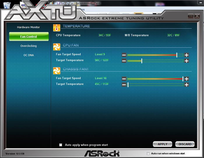Viewport: 204px width, 158px height.
Task: Open the Recycle Bin on the desktop
Action: click(7, 5)
